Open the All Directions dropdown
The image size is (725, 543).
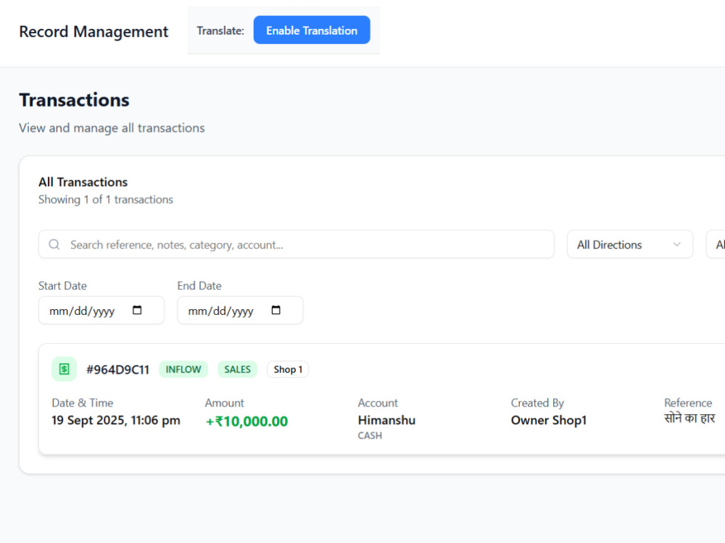[630, 244]
